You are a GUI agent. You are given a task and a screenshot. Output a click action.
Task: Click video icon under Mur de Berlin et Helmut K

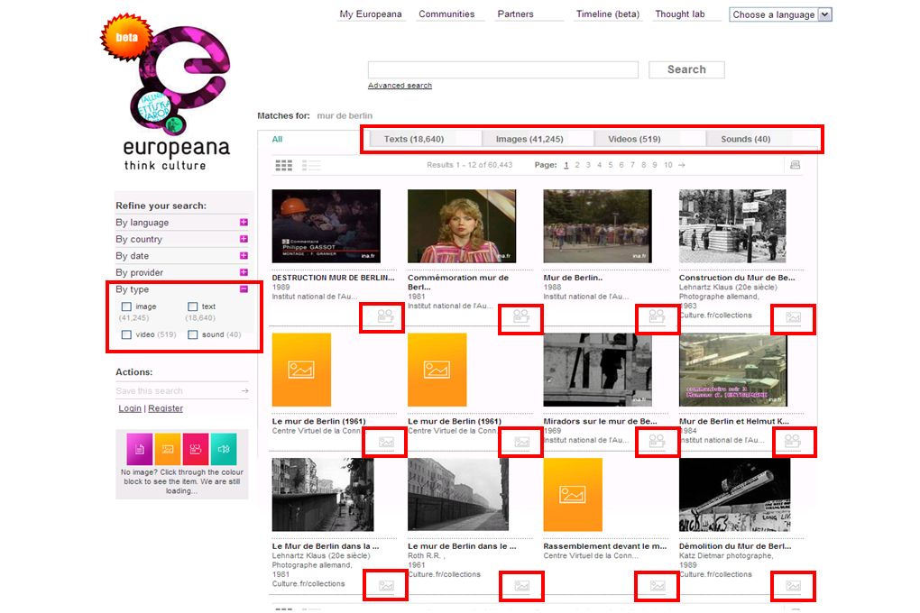tap(793, 441)
